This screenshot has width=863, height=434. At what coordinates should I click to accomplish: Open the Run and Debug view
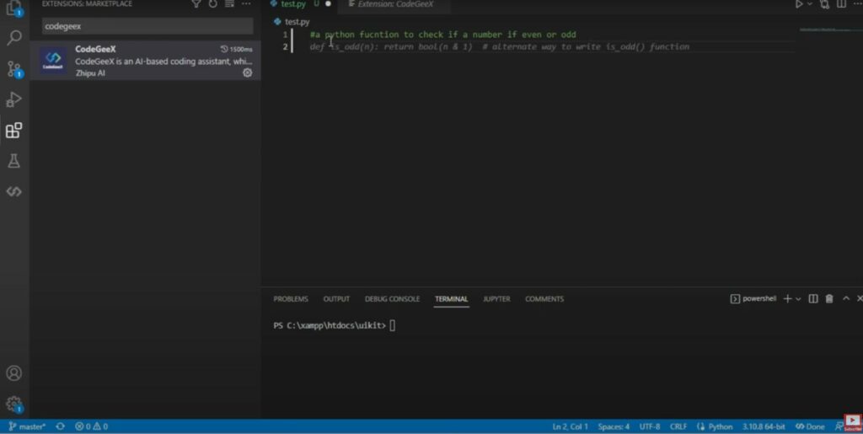point(13,99)
